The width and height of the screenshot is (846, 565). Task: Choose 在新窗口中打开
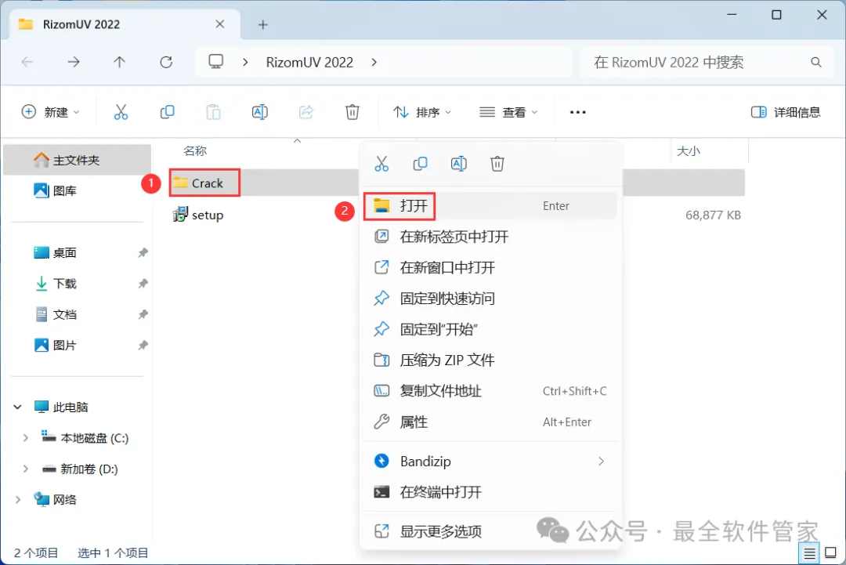[490, 267]
